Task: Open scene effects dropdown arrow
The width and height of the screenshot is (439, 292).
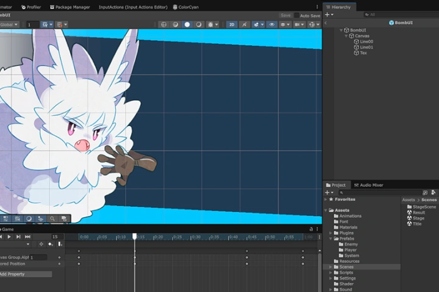Action: 262,24
